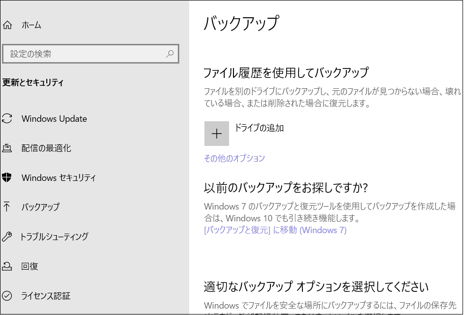This screenshot has height=315, width=464.
Task: Click the バックアップ up-arrow icon in the sidebar
Action: coord(7,207)
